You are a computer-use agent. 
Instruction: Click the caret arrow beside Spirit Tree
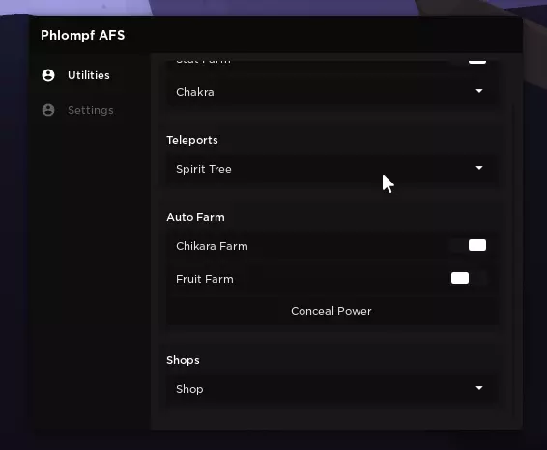click(479, 168)
